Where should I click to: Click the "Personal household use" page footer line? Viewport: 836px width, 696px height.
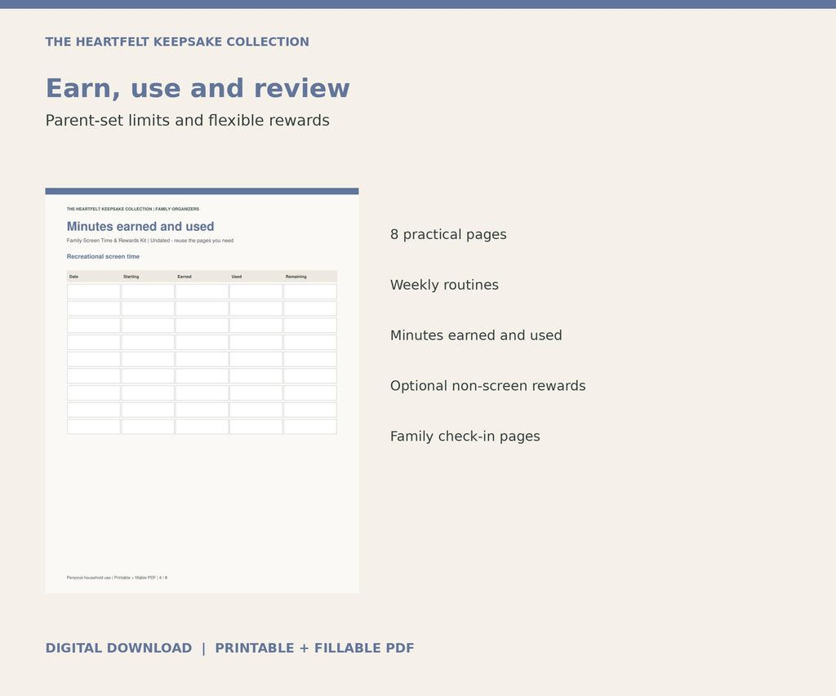(x=117, y=578)
